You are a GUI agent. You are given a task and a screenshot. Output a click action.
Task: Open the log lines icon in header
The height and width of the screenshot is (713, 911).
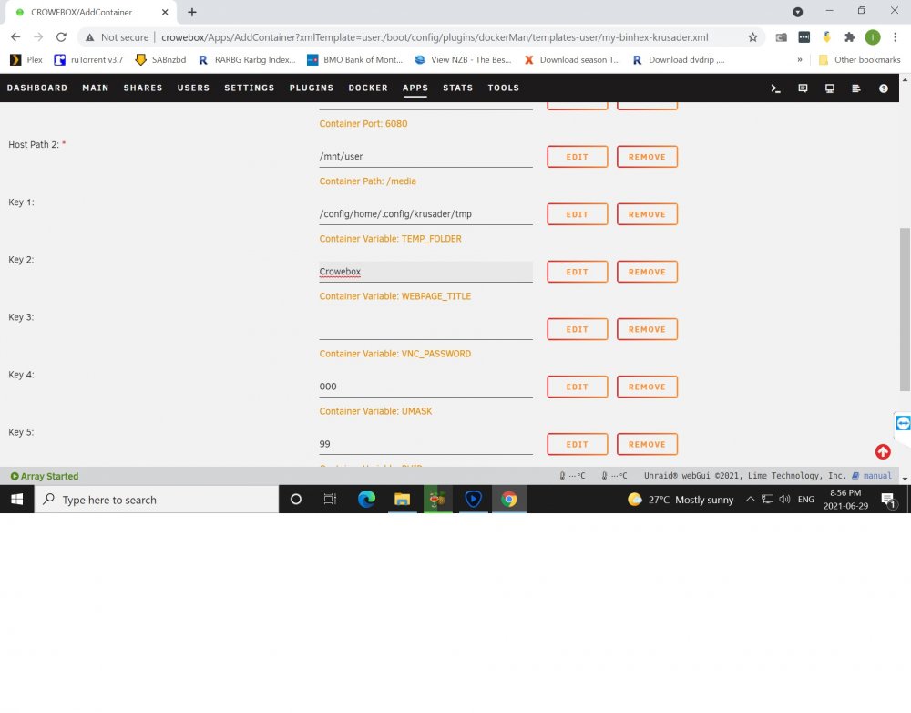pyautogui.click(x=855, y=88)
